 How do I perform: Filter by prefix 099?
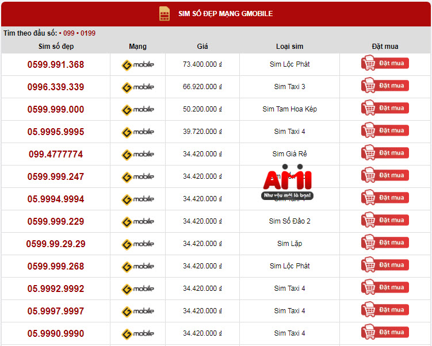tap(69, 33)
